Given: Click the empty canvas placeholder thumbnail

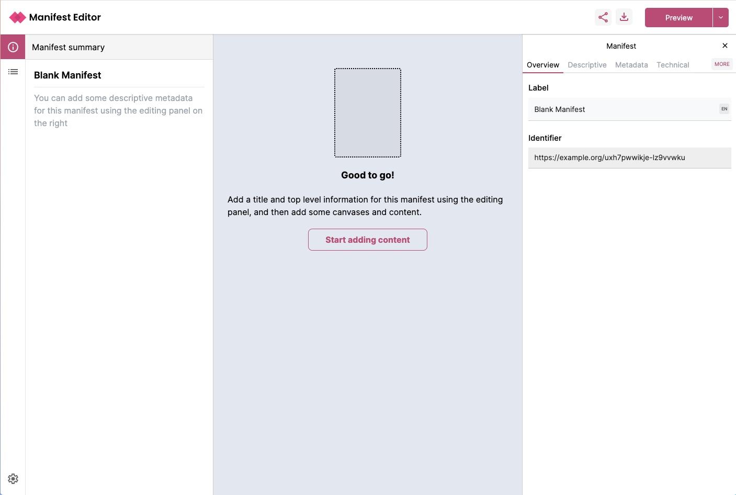Looking at the screenshot, I should coord(368,113).
